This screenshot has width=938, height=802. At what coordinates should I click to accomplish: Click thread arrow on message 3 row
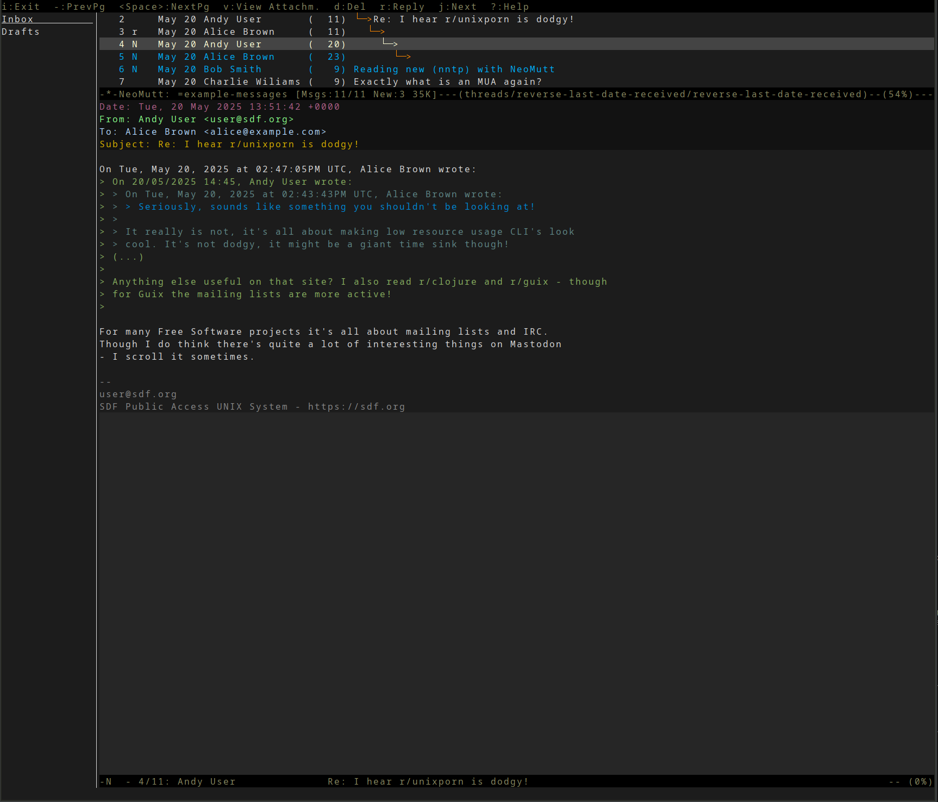coord(377,31)
